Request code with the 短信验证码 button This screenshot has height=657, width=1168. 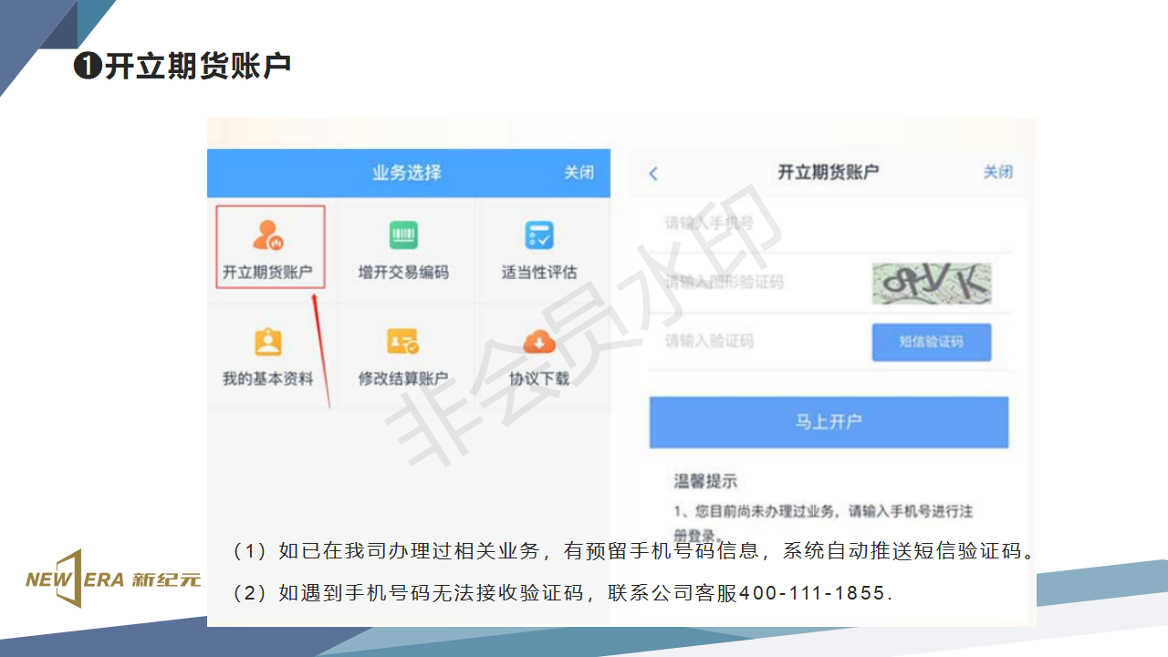point(931,342)
